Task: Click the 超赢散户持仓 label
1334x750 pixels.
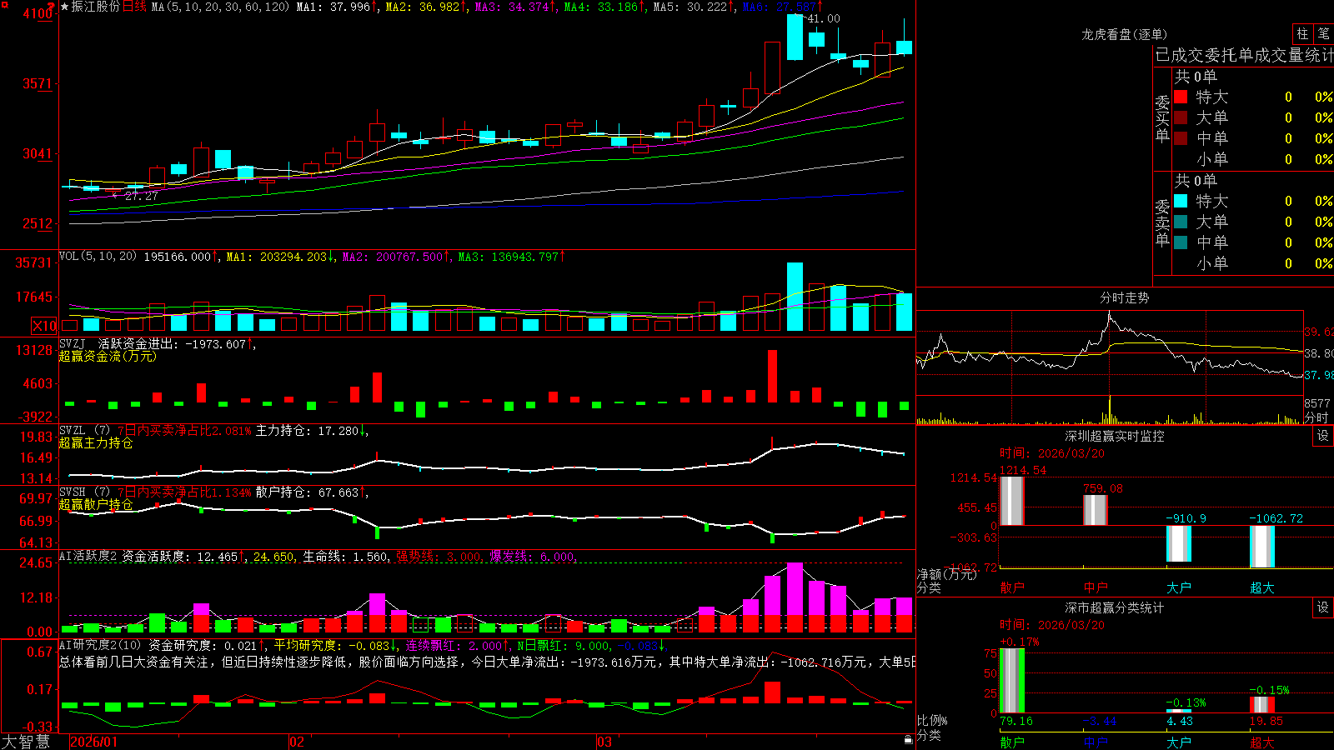Action: point(96,504)
